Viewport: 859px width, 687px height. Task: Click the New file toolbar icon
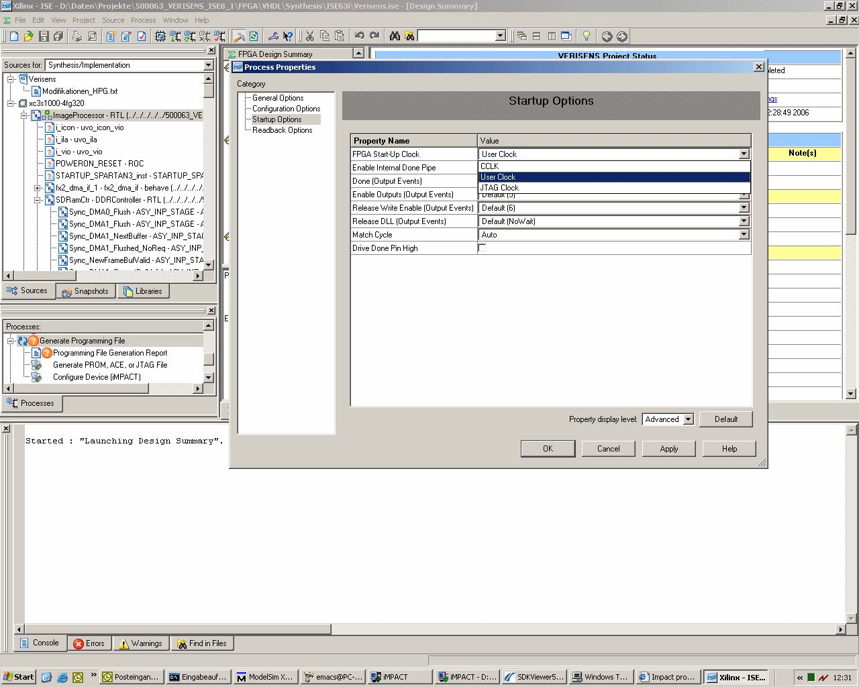coord(13,36)
